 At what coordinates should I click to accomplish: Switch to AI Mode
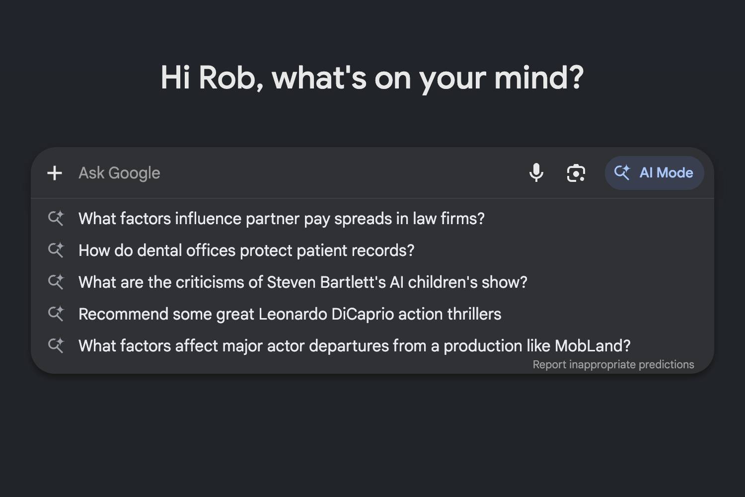click(654, 173)
